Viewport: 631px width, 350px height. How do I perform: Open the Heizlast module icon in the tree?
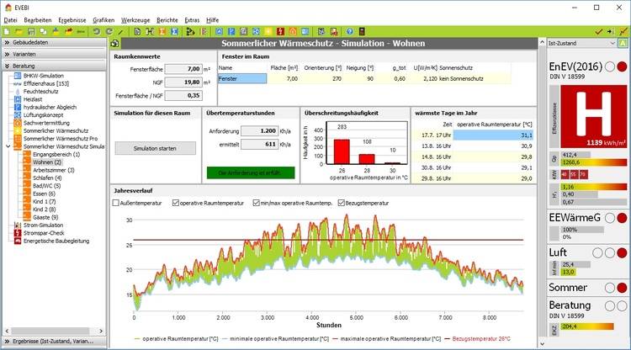(19, 98)
